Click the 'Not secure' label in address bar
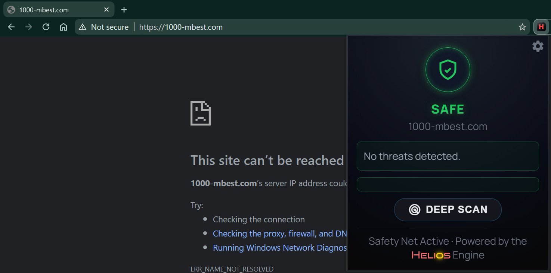This screenshot has width=551, height=273. click(110, 27)
